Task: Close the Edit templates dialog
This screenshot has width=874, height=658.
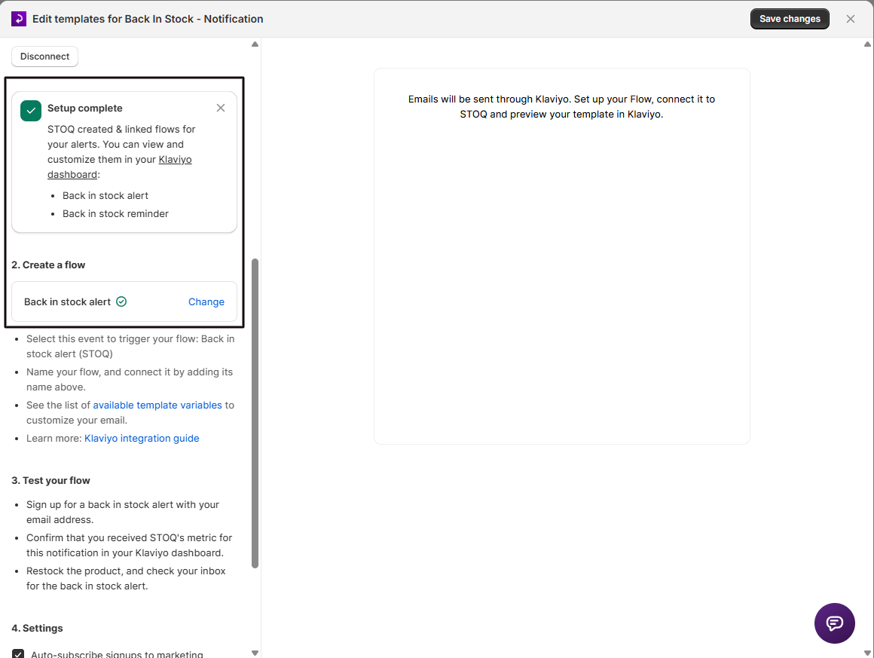Action: [x=851, y=19]
